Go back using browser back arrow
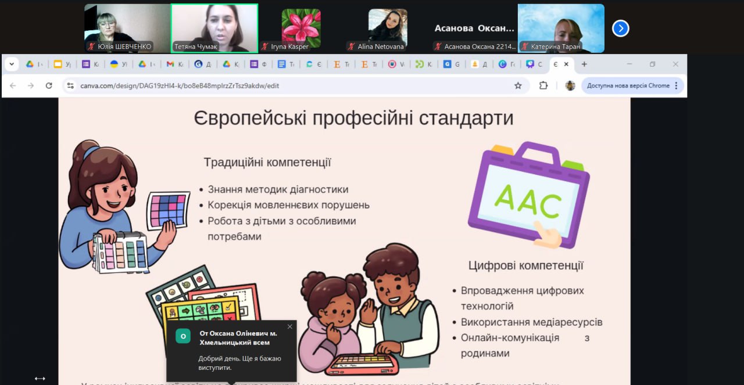 coord(13,85)
